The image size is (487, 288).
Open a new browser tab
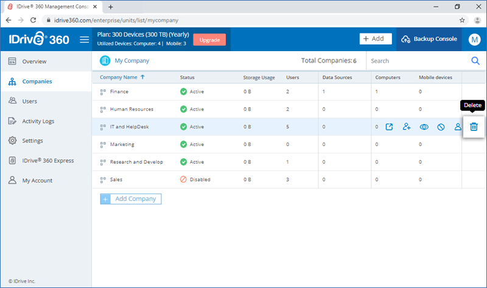(111, 7)
